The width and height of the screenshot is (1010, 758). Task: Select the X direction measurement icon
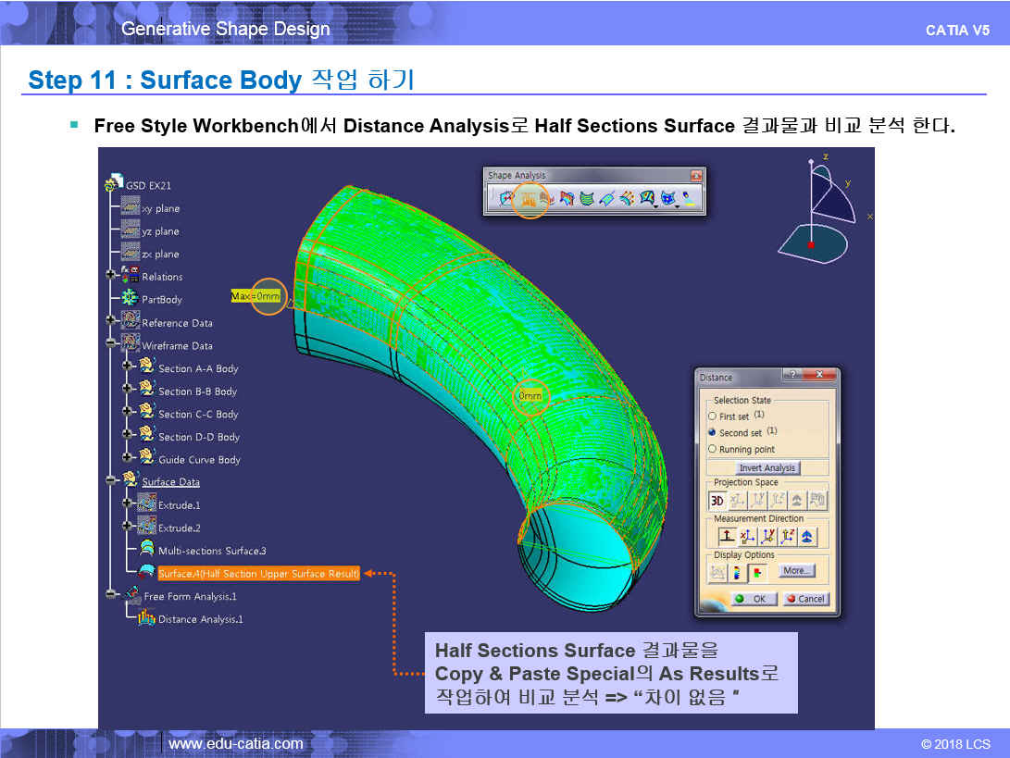coord(749,537)
